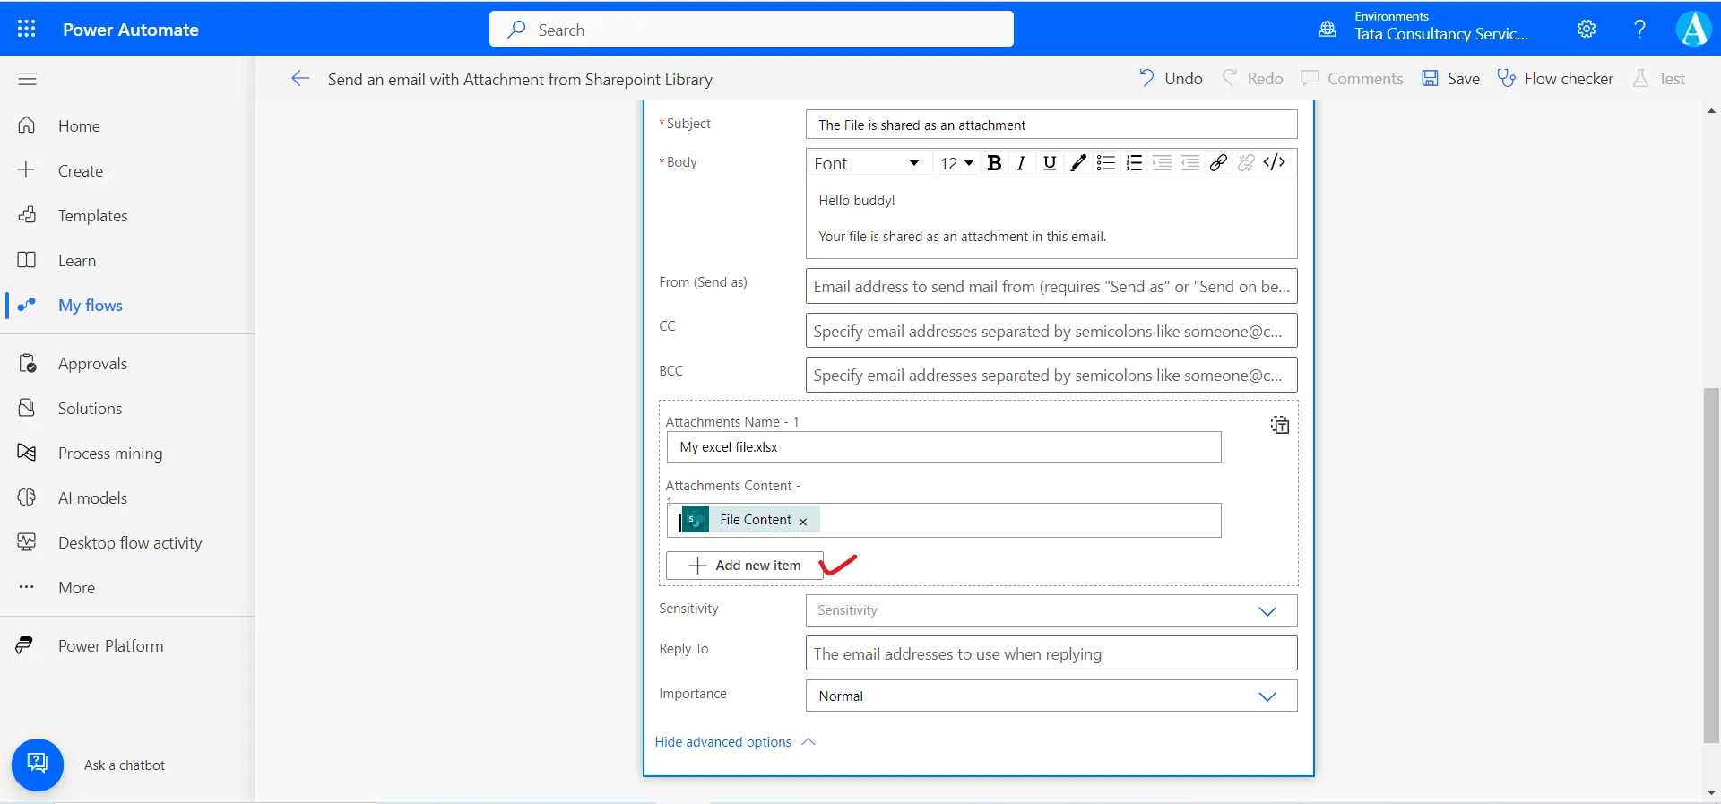The height and width of the screenshot is (804, 1721).
Task: Click the Subject input field
Action: tap(1051, 125)
